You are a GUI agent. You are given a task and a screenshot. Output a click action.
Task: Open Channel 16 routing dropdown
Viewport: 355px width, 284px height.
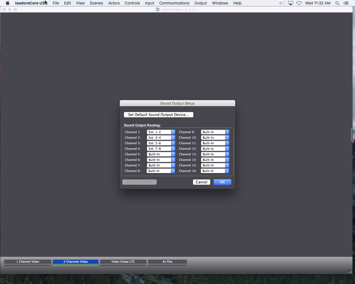(x=215, y=171)
